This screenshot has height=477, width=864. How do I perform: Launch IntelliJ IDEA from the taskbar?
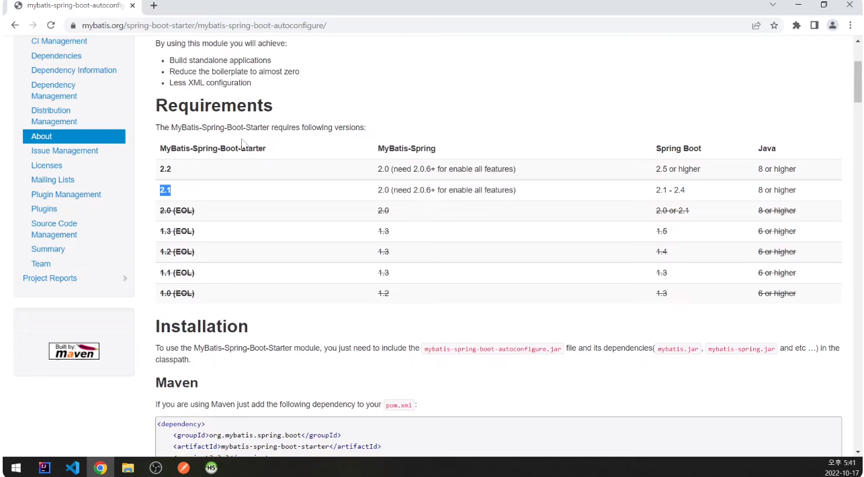[44, 468]
